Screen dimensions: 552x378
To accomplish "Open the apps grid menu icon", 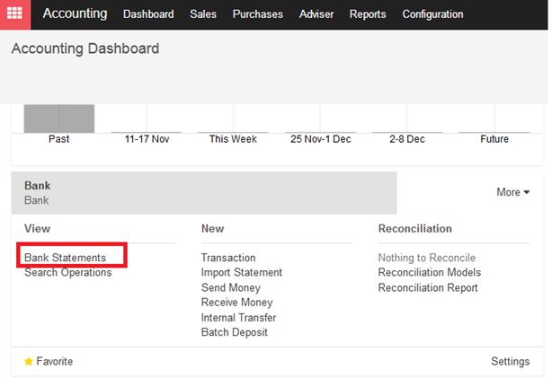I will (x=14, y=14).
